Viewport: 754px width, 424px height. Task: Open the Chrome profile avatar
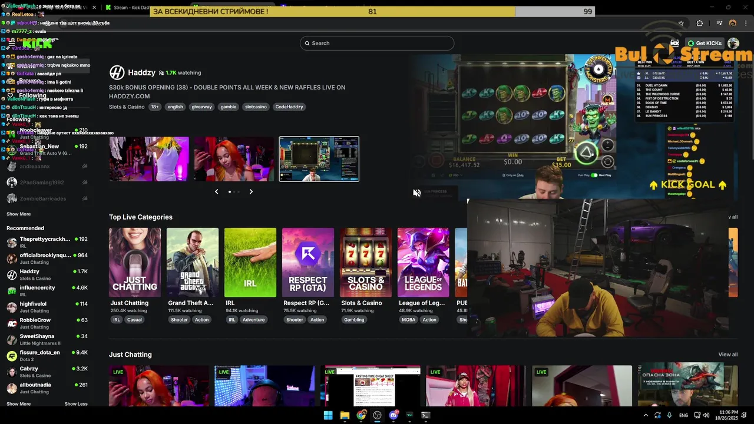tap(733, 23)
